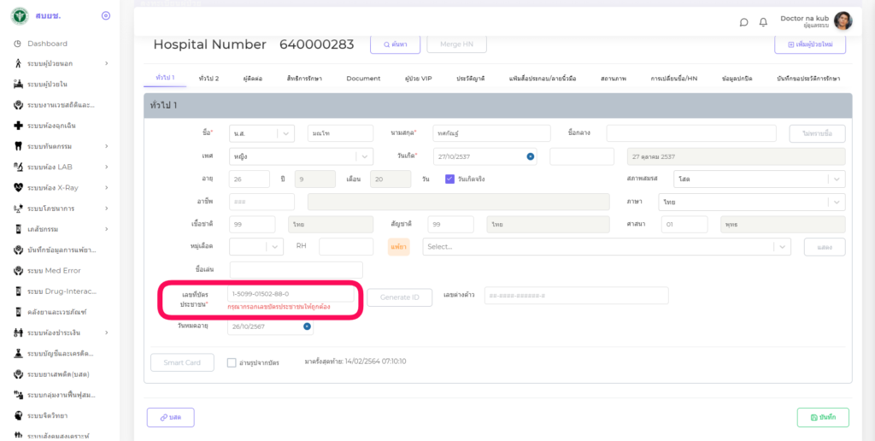Click ระบบห้องฉุกเฉิน emergency cross icon
The width and height of the screenshot is (875, 441).
[18, 126]
